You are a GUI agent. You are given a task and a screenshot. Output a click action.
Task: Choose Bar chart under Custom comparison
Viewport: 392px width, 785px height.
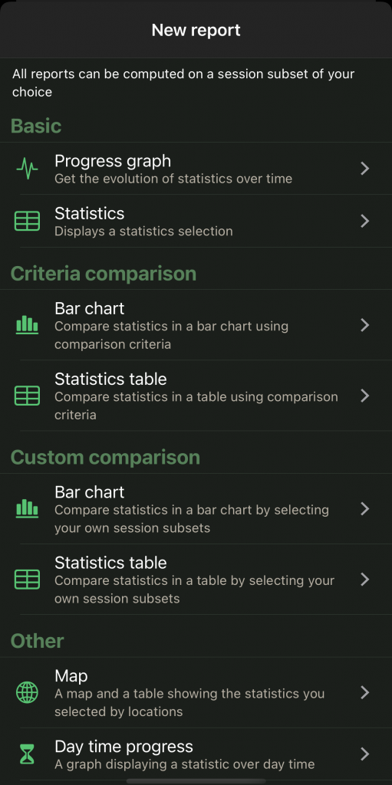click(196, 509)
